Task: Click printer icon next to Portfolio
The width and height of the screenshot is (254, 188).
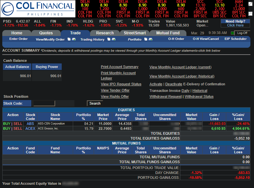Action: pos(151,39)
